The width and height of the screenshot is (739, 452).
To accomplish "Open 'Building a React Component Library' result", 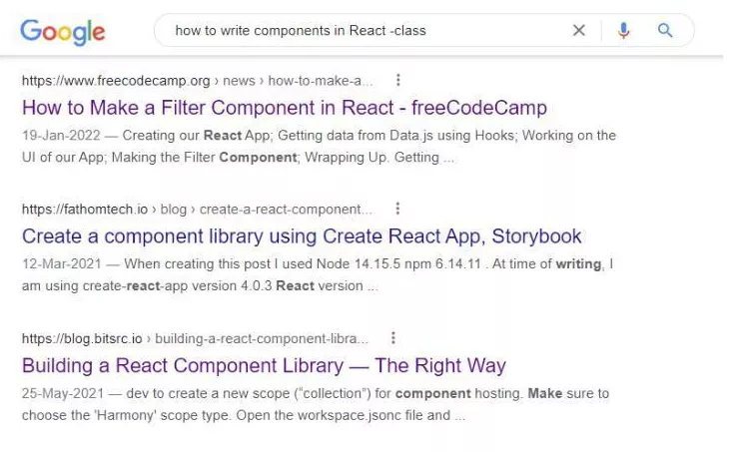I will point(264,365).
